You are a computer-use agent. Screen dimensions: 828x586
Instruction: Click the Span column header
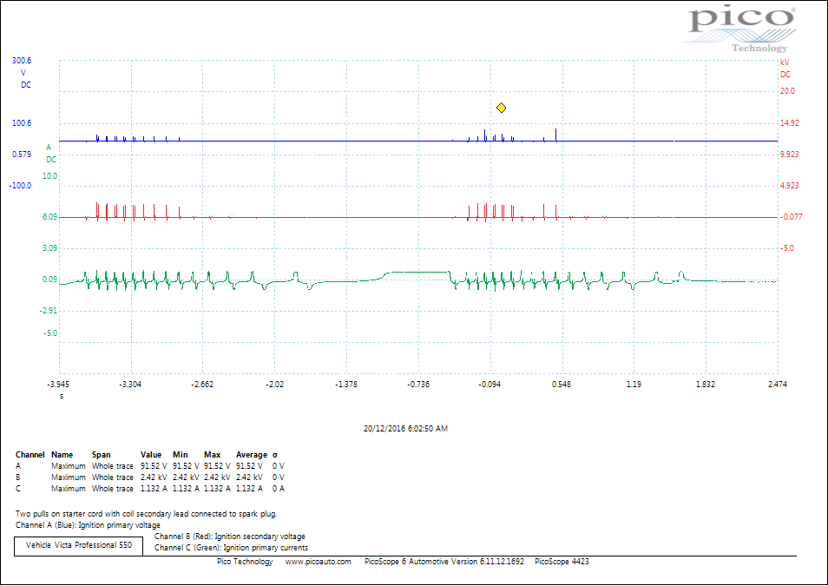point(102,454)
